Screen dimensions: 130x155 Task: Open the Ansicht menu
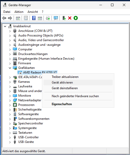point(33,12)
